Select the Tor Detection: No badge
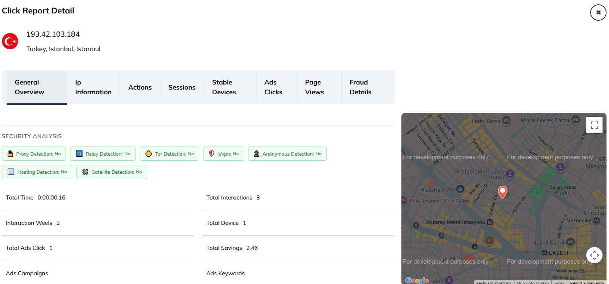This screenshot has height=284, width=609. [169, 154]
